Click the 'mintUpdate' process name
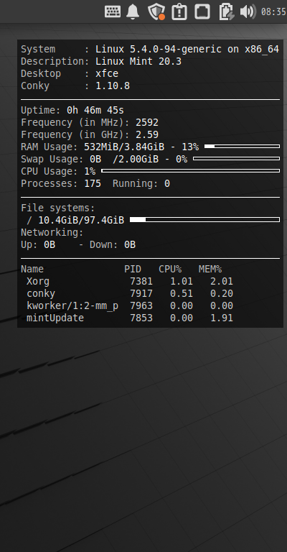Screen dimensions: 287x552 [x=55, y=318]
